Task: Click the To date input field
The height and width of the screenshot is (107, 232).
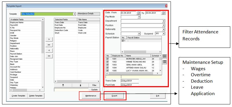Action: [153, 13]
